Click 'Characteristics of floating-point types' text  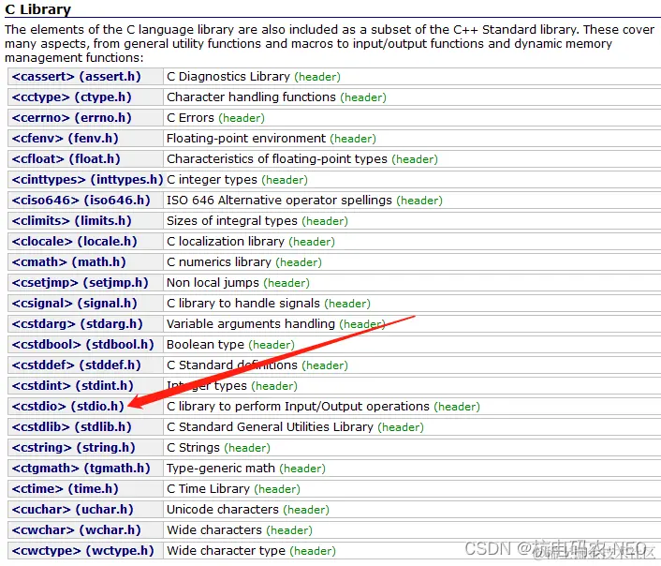(x=277, y=159)
